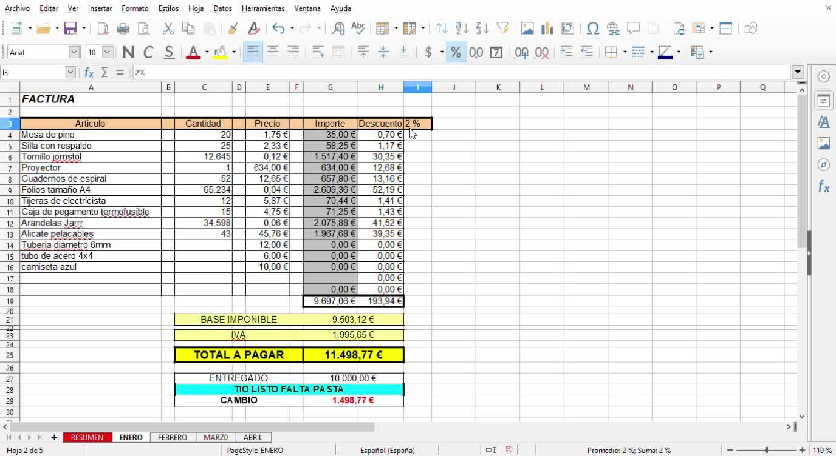The width and height of the screenshot is (836, 456).
Task: Open the Function Wizard (fx)
Action: 89,72
